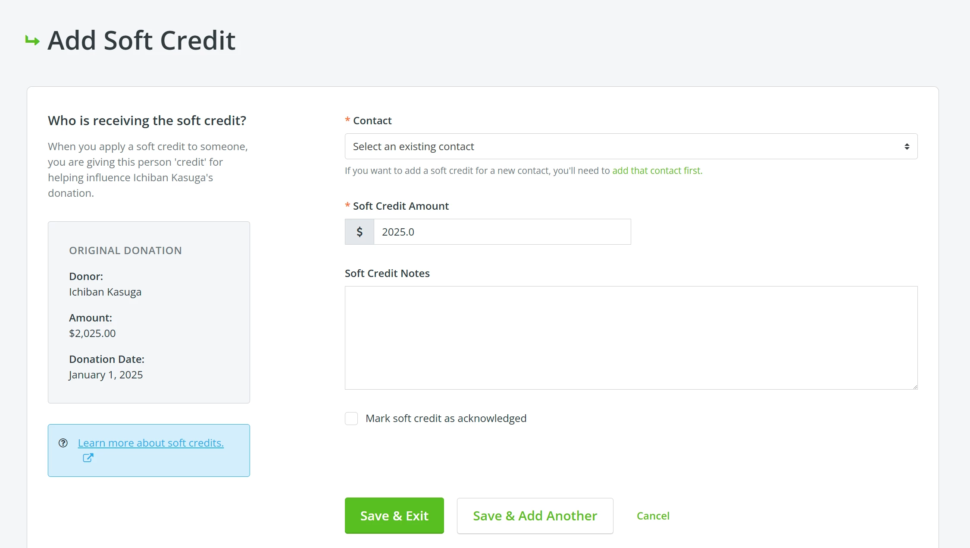Select the 2025.0 amount value
Viewport: 970px width, 548px height.
point(397,232)
